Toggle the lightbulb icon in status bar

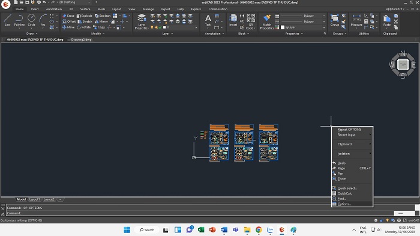tap(388, 220)
